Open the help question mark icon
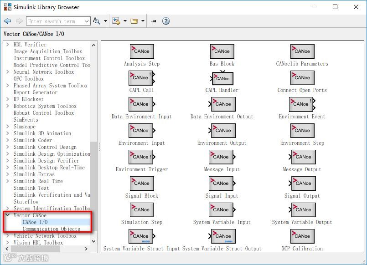The width and height of the screenshot is (367, 265). point(166,21)
